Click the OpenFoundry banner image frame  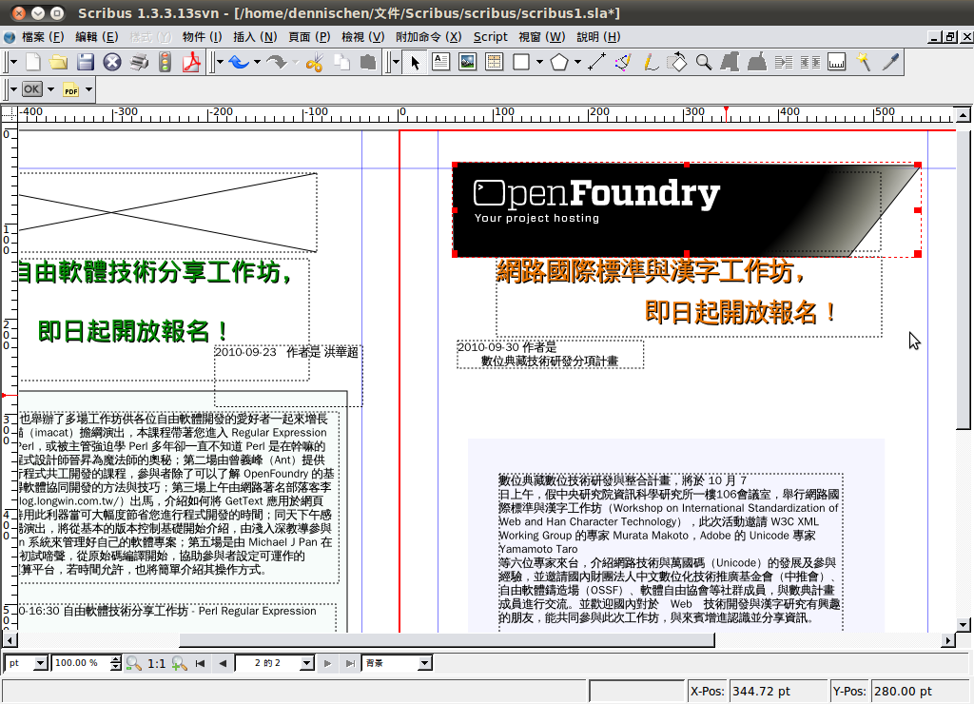[687, 210]
